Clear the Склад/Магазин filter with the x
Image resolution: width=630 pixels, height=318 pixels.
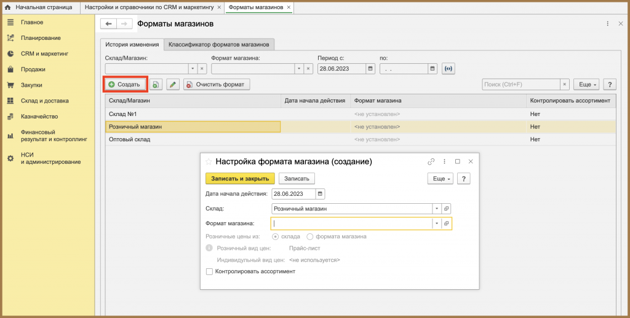click(x=202, y=69)
